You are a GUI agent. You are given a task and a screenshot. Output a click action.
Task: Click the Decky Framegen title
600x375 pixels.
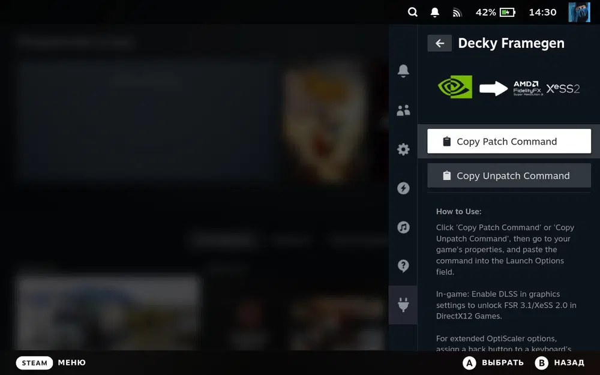tap(511, 43)
